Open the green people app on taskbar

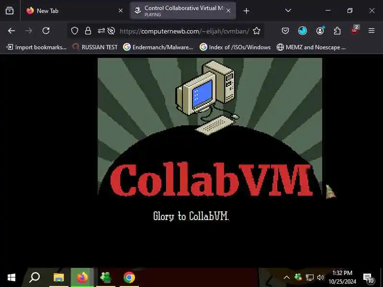(106, 277)
